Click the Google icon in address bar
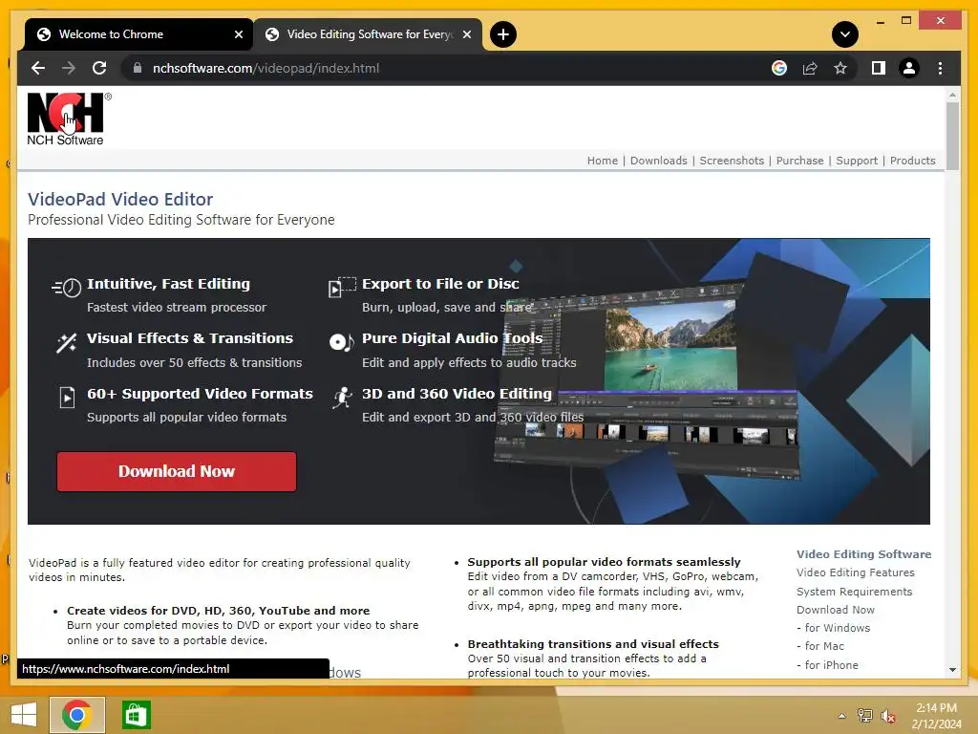 (779, 68)
